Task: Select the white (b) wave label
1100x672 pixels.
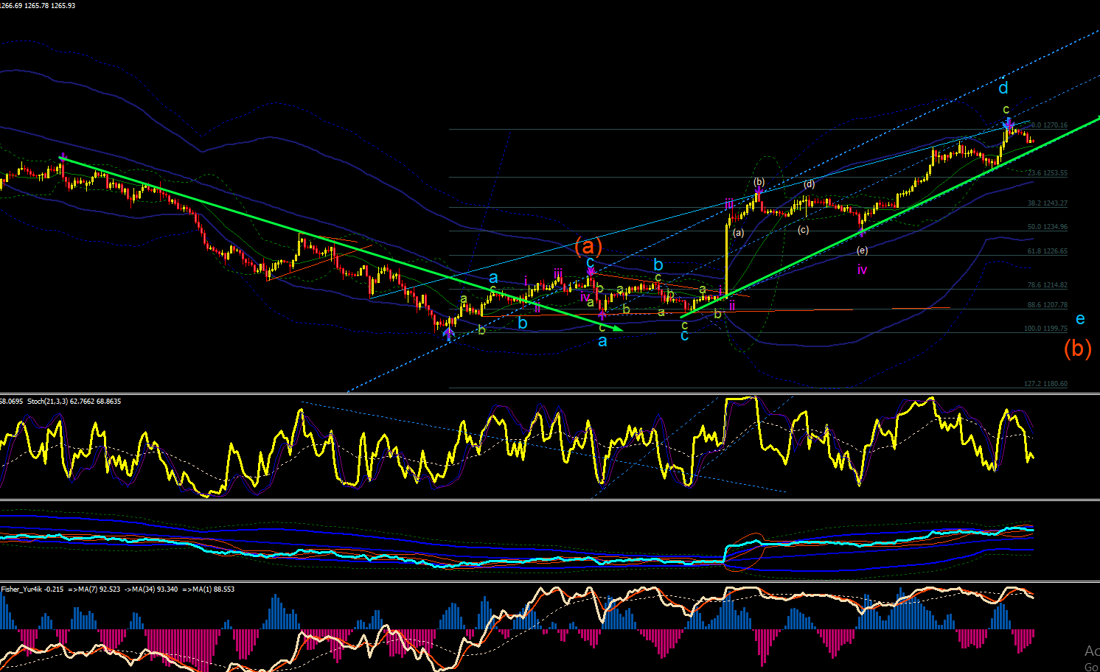Action: 759,181
